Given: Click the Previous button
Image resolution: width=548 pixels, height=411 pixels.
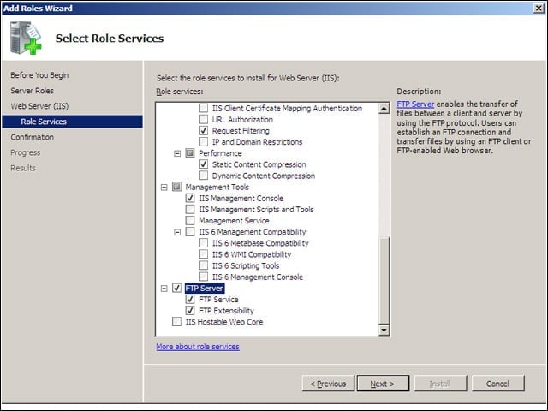Looking at the screenshot, I should (x=328, y=384).
